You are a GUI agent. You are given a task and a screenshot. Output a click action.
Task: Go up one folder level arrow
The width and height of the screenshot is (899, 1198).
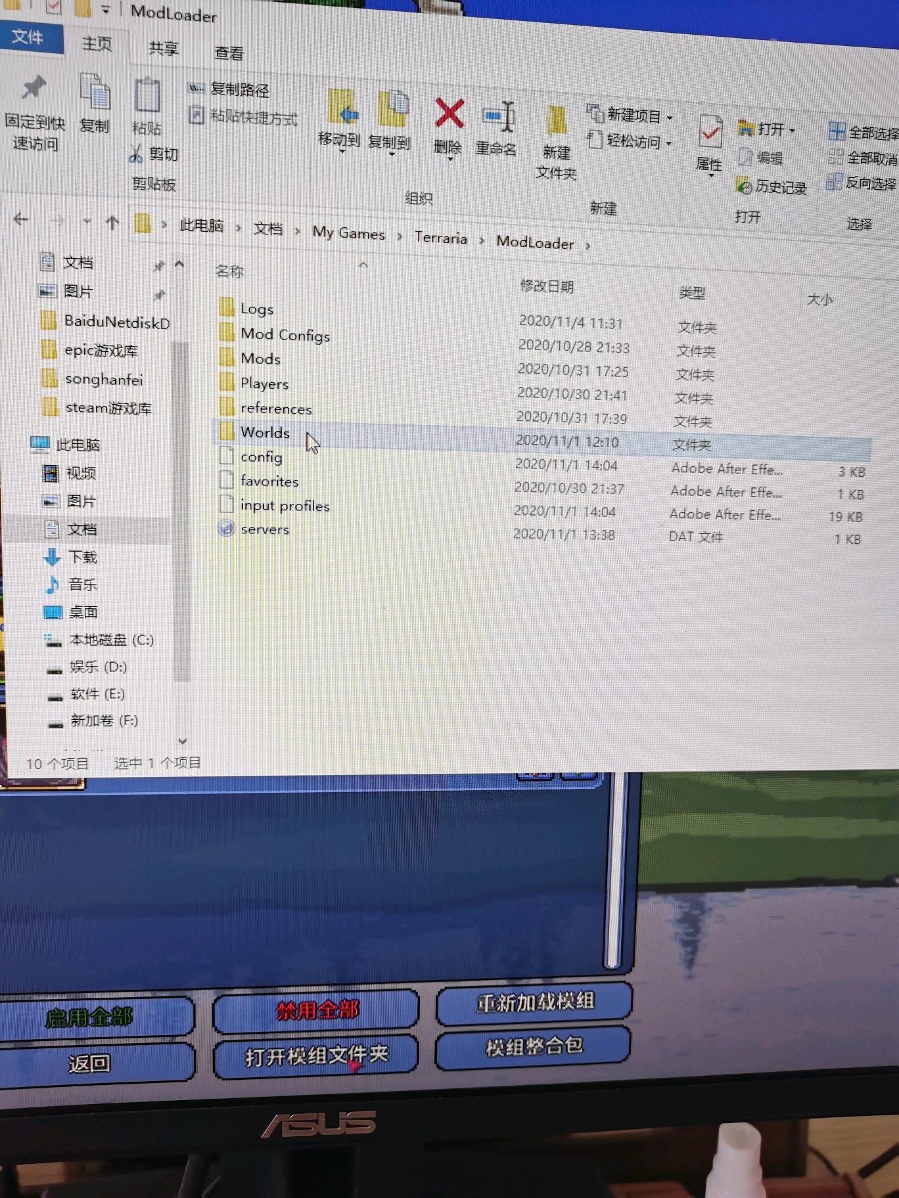click(x=112, y=223)
